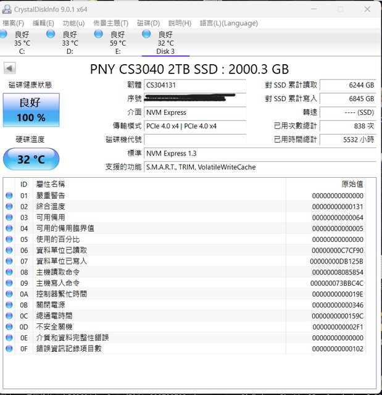Click the previous disk arrow button
This screenshot has width=382, height=395.
click(9, 69)
